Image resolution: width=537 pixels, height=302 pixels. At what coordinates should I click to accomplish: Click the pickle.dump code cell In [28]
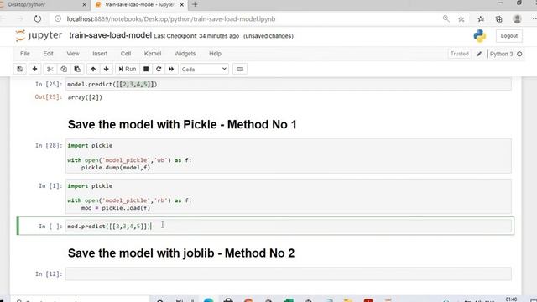pos(289,156)
